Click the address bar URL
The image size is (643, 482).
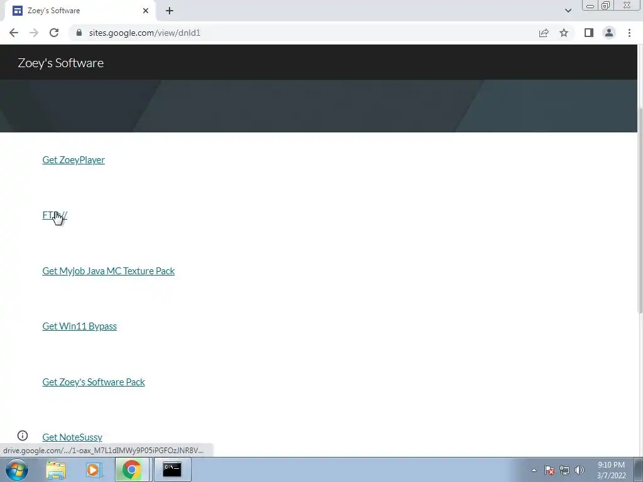pyautogui.click(x=144, y=33)
